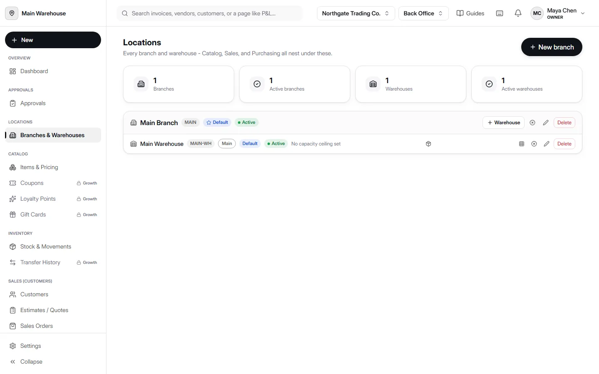The image size is (599, 374).
Task: Open the Guides link
Action: coord(470,13)
